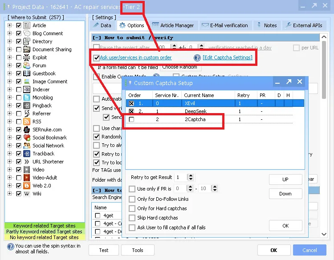Enable the 2Captcha order checkbox
This screenshot has width=334, height=260.
tap(131, 119)
